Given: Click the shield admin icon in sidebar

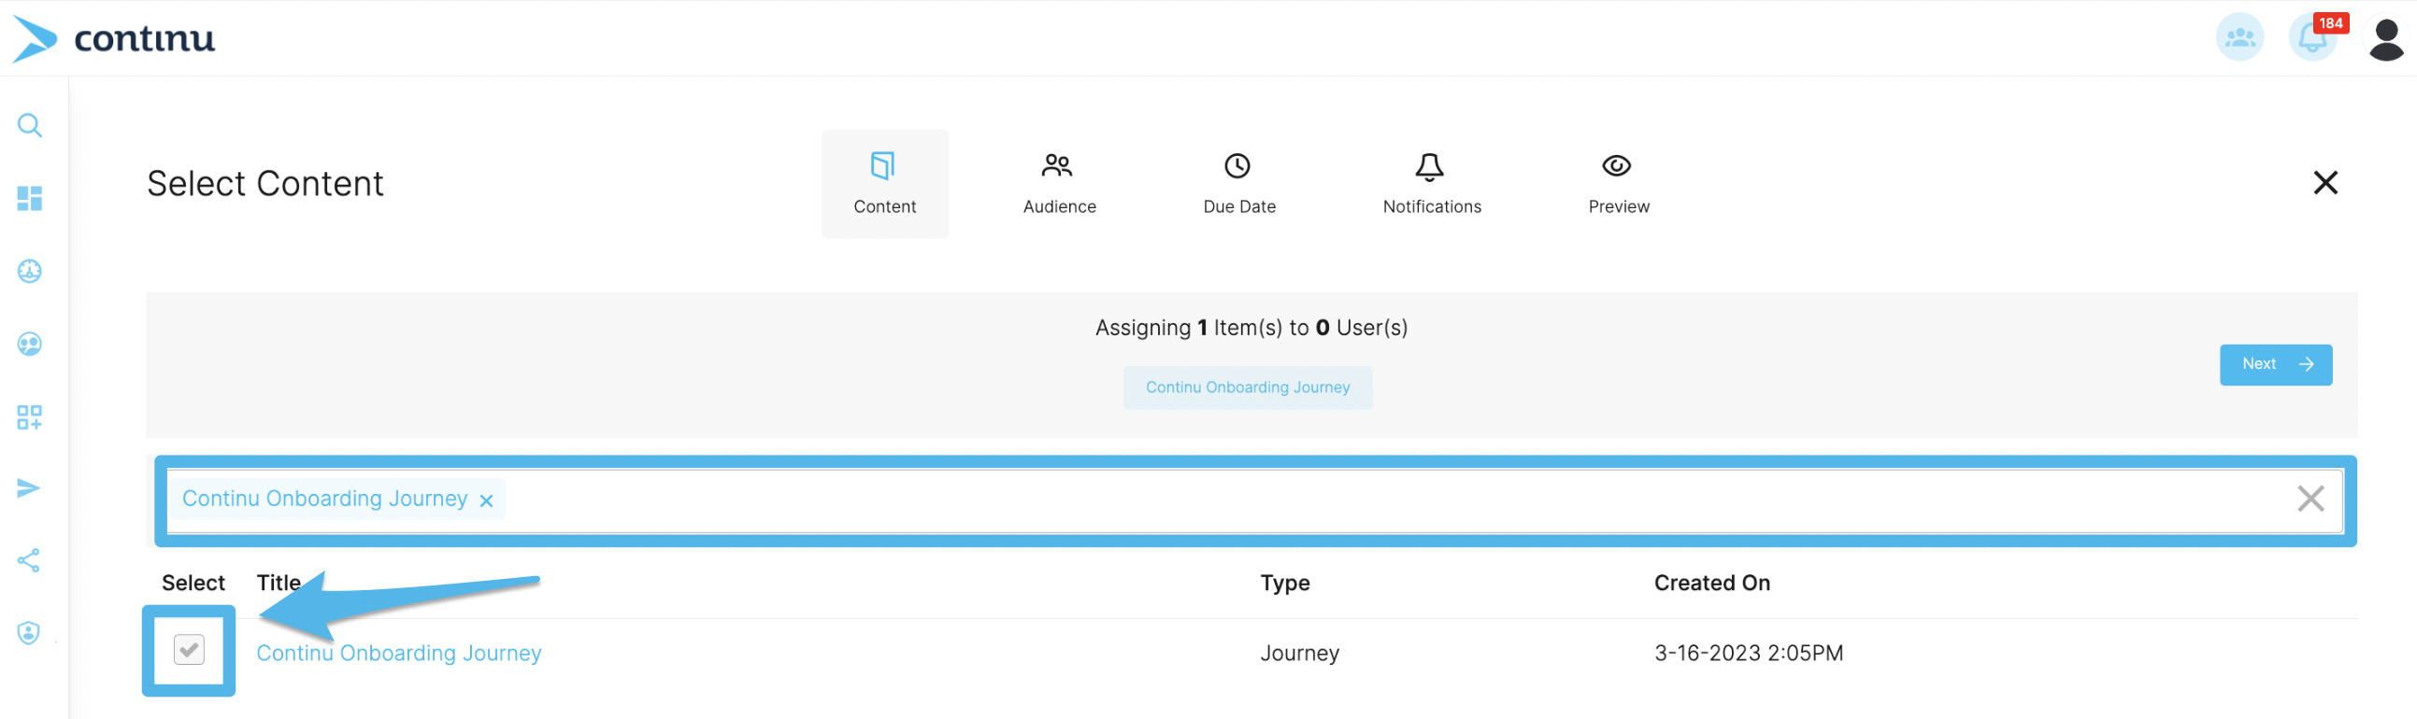Looking at the screenshot, I should coord(29,633).
